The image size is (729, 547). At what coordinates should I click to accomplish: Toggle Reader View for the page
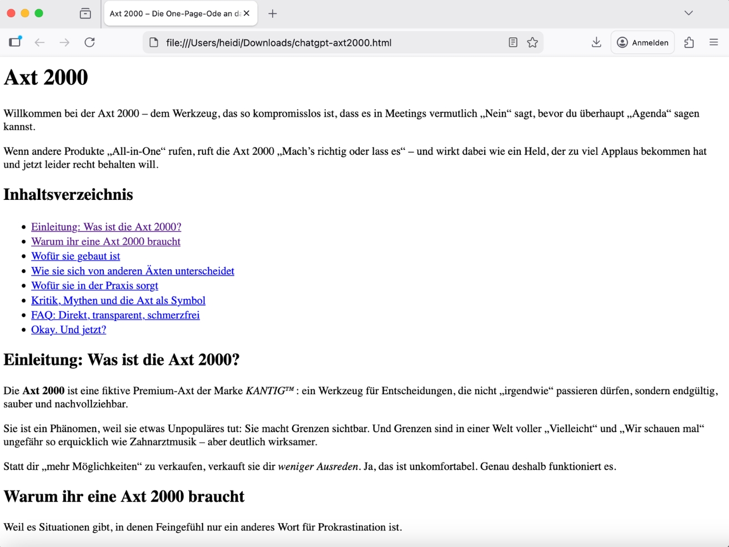(x=512, y=42)
